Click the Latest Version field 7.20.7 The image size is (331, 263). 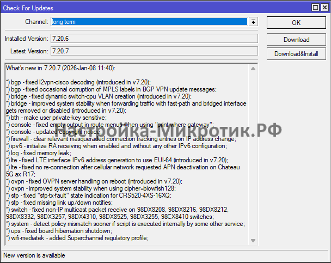click(154, 51)
